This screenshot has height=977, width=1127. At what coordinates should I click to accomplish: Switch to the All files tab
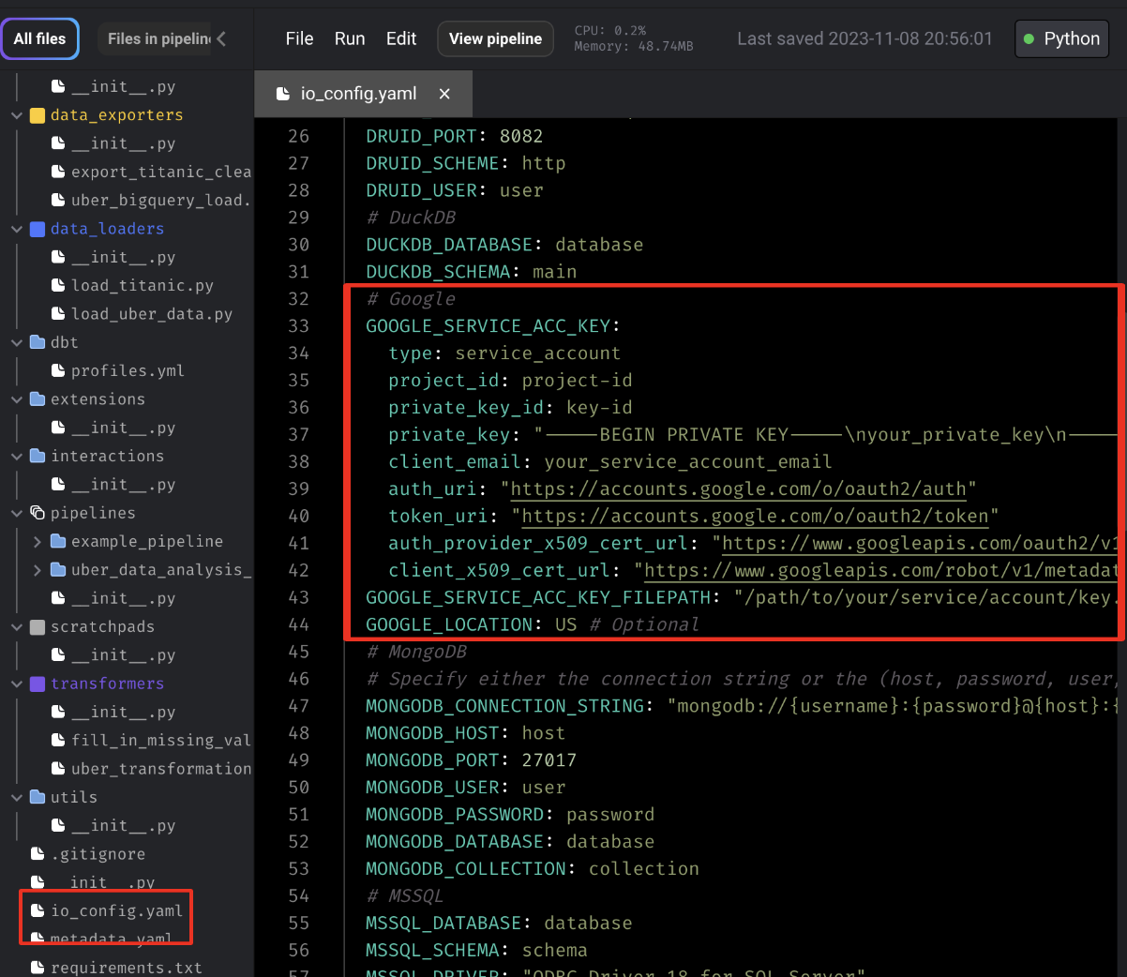point(39,38)
